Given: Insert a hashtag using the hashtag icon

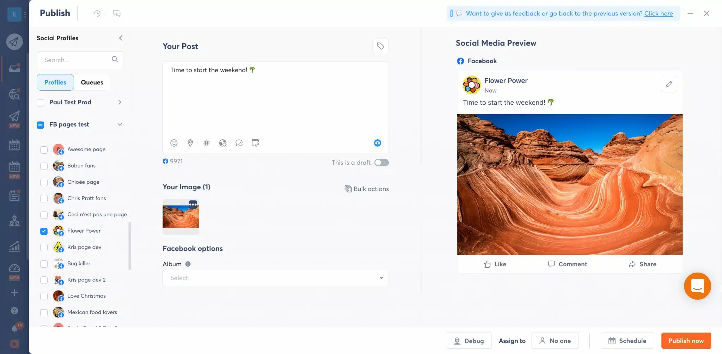Looking at the screenshot, I should (x=207, y=143).
